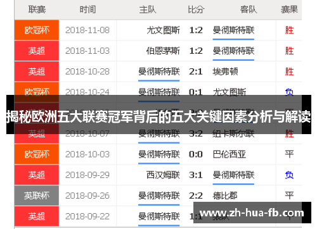This screenshot has width=317, height=229.
Task: Click result 平 in the 2018-10-03 row
Action: [x=289, y=154]
